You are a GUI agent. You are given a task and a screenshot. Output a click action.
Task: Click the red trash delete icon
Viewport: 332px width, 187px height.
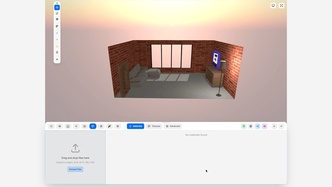pyautogui.click(x=57, y=52)
